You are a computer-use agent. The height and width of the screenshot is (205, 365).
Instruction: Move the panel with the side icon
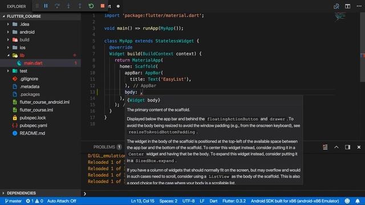[347, 147]
